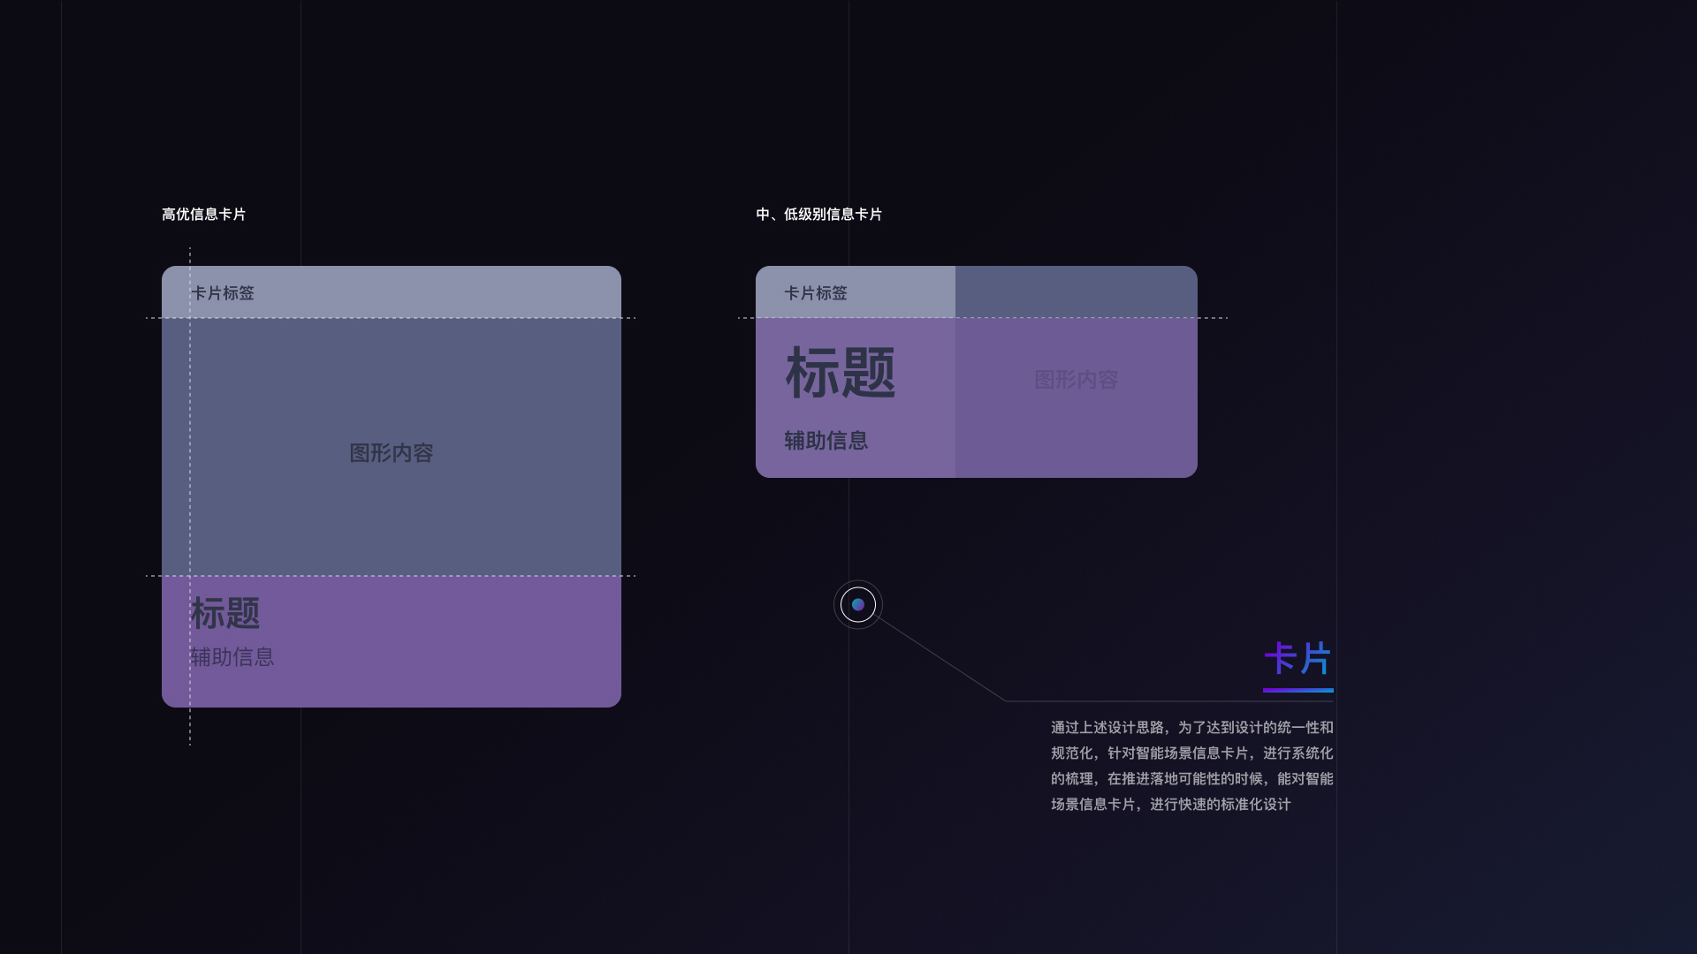This screenshot has width=1697, height=954.
Task: Select '辅助信息' in the right card
Action: click(826, 441)
